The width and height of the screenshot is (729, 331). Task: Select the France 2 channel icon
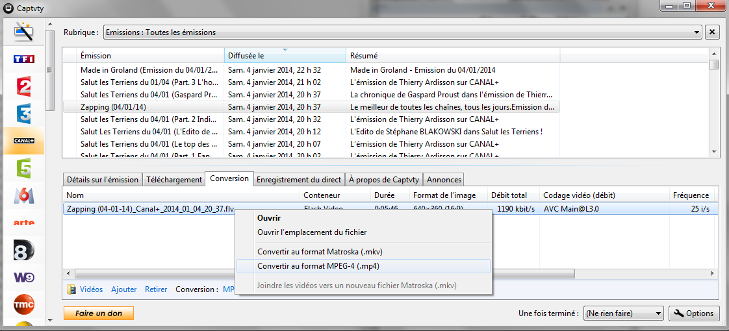(23, 86)
